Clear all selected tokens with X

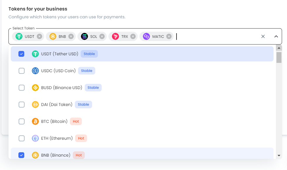point(263,36)
